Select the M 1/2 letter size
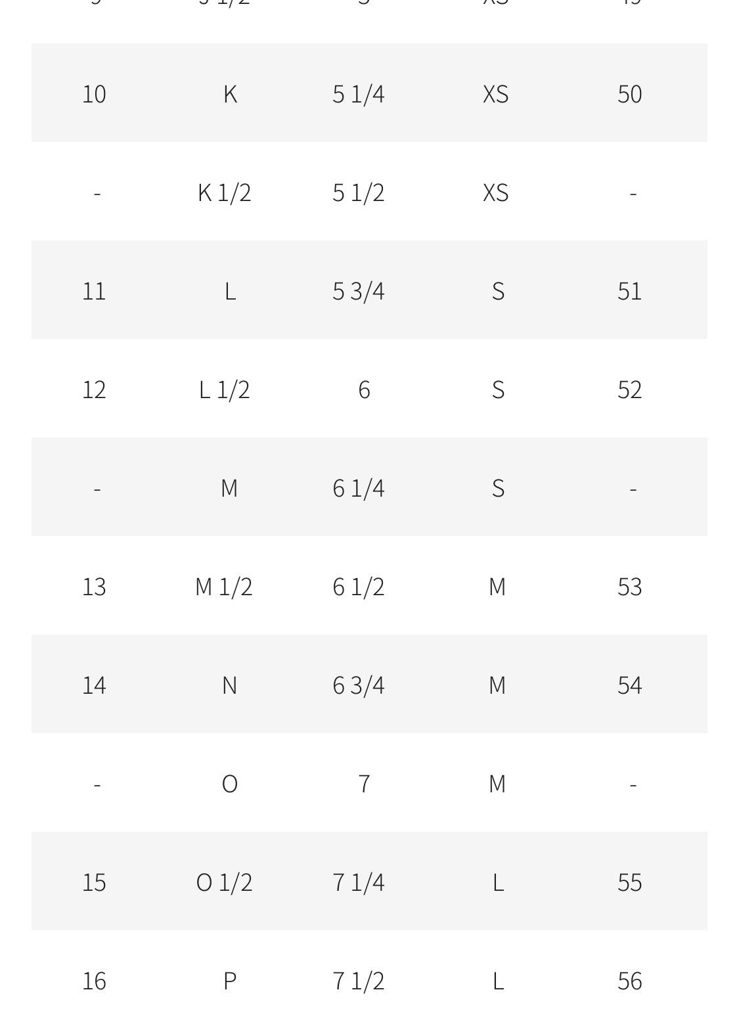739x1015 pixels. point(224,587)
